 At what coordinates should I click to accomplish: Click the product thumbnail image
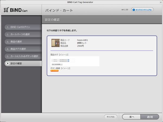[55, 43]
